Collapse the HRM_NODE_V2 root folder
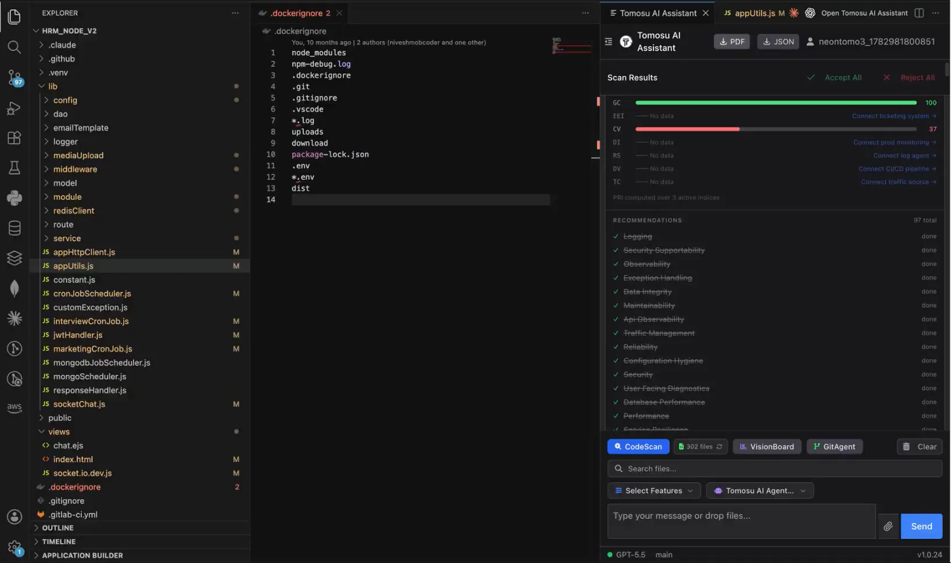Screen dimensions: 951x563 click(36, 31)
